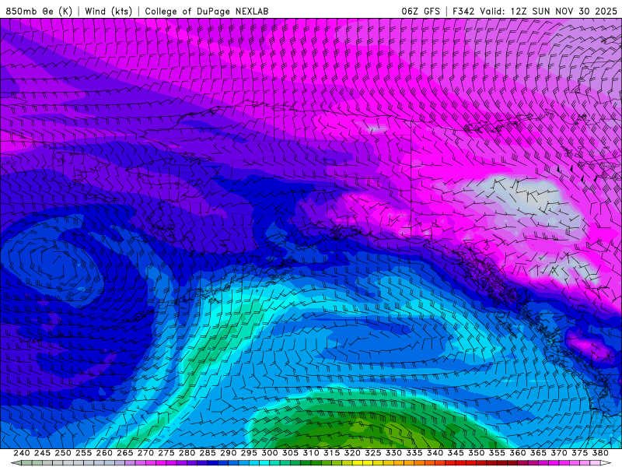Click the left arrow end of the color bar
Screen dimensions: 622x467
click(x=16, y=463)
